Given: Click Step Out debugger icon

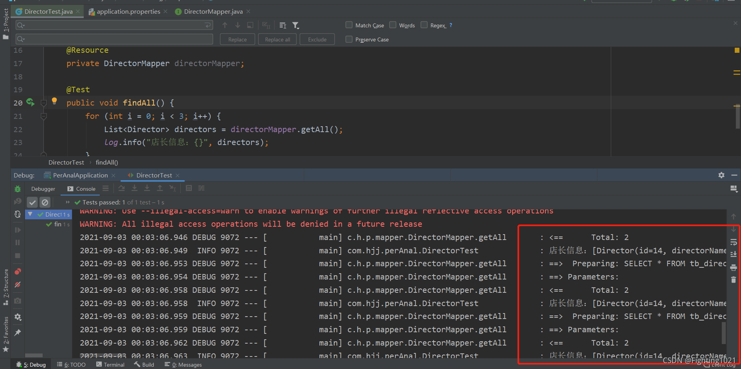Looking at the screenshot, I should click(160, 188).
